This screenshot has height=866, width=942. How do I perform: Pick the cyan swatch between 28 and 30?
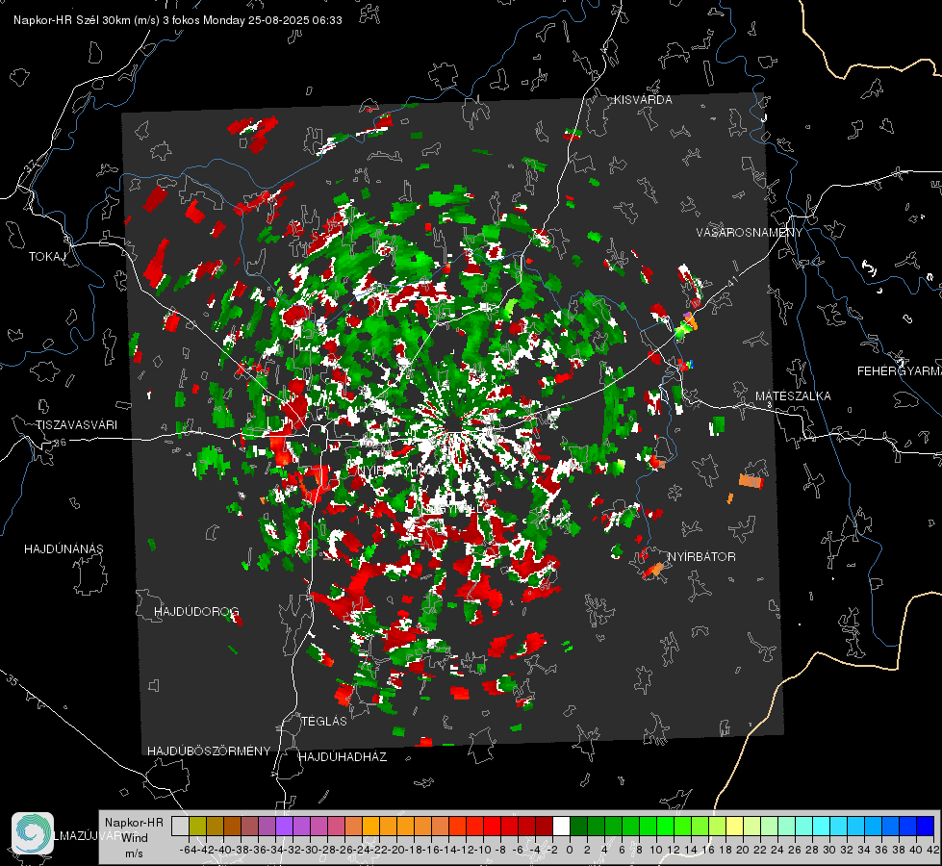click(x=821, y=826)
